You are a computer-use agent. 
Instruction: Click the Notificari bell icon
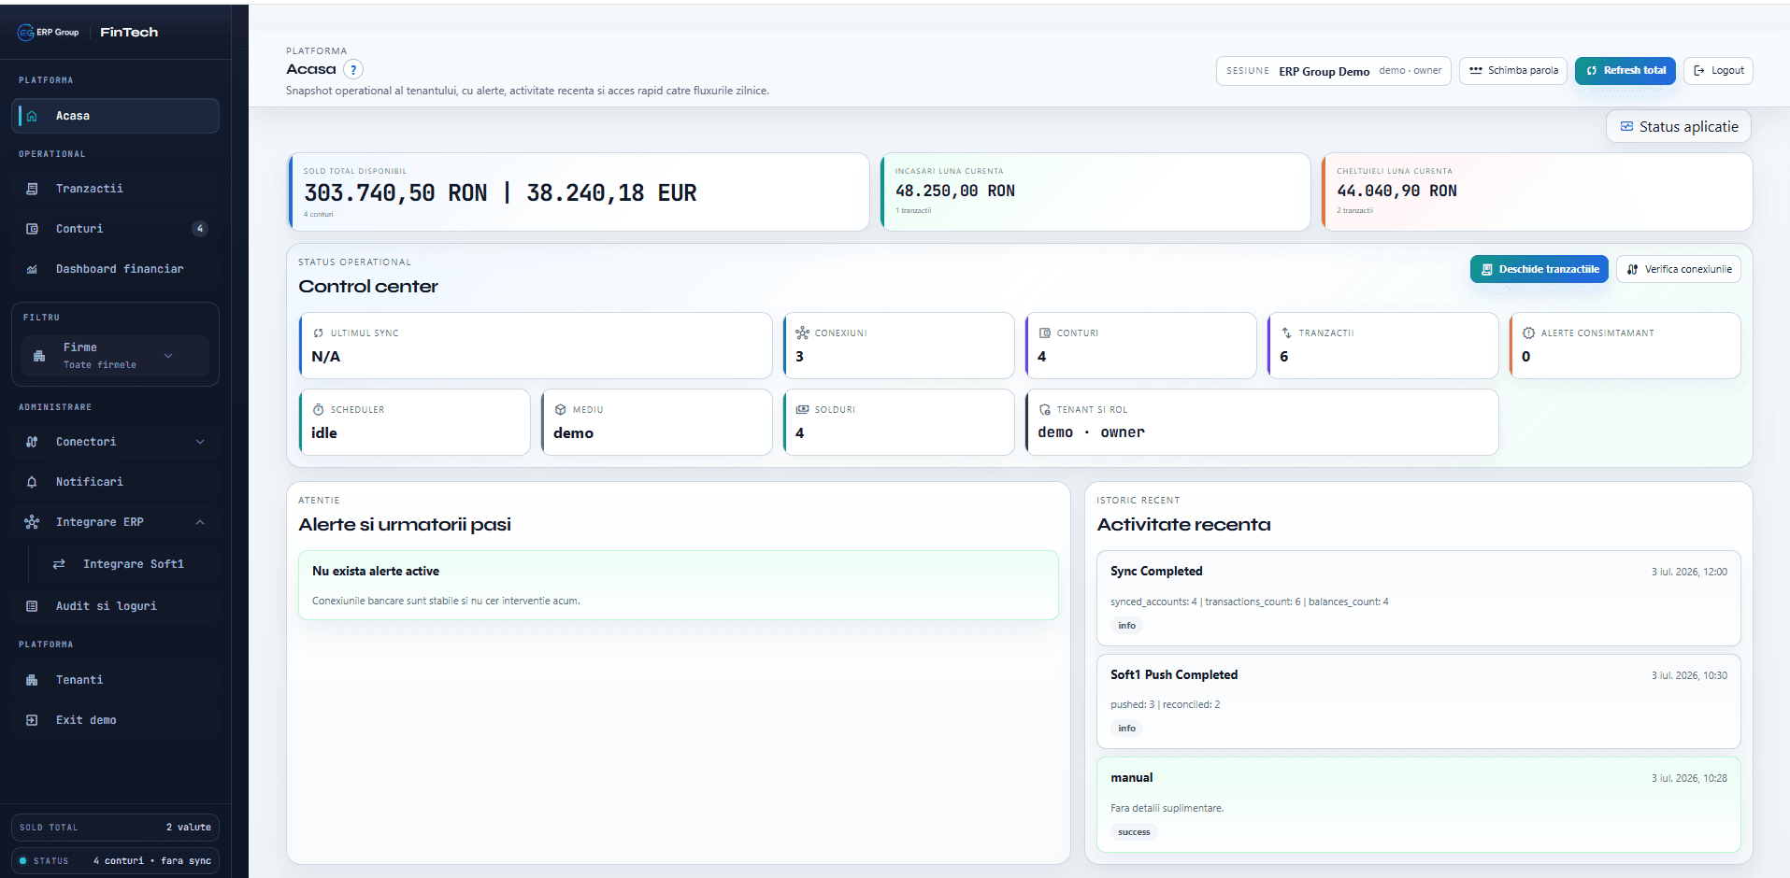[x=32, y=482]
